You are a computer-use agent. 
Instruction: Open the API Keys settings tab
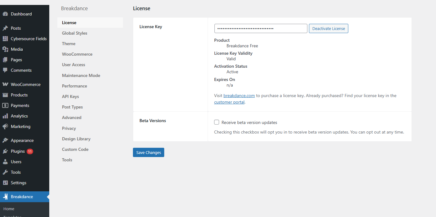(70, 96)
